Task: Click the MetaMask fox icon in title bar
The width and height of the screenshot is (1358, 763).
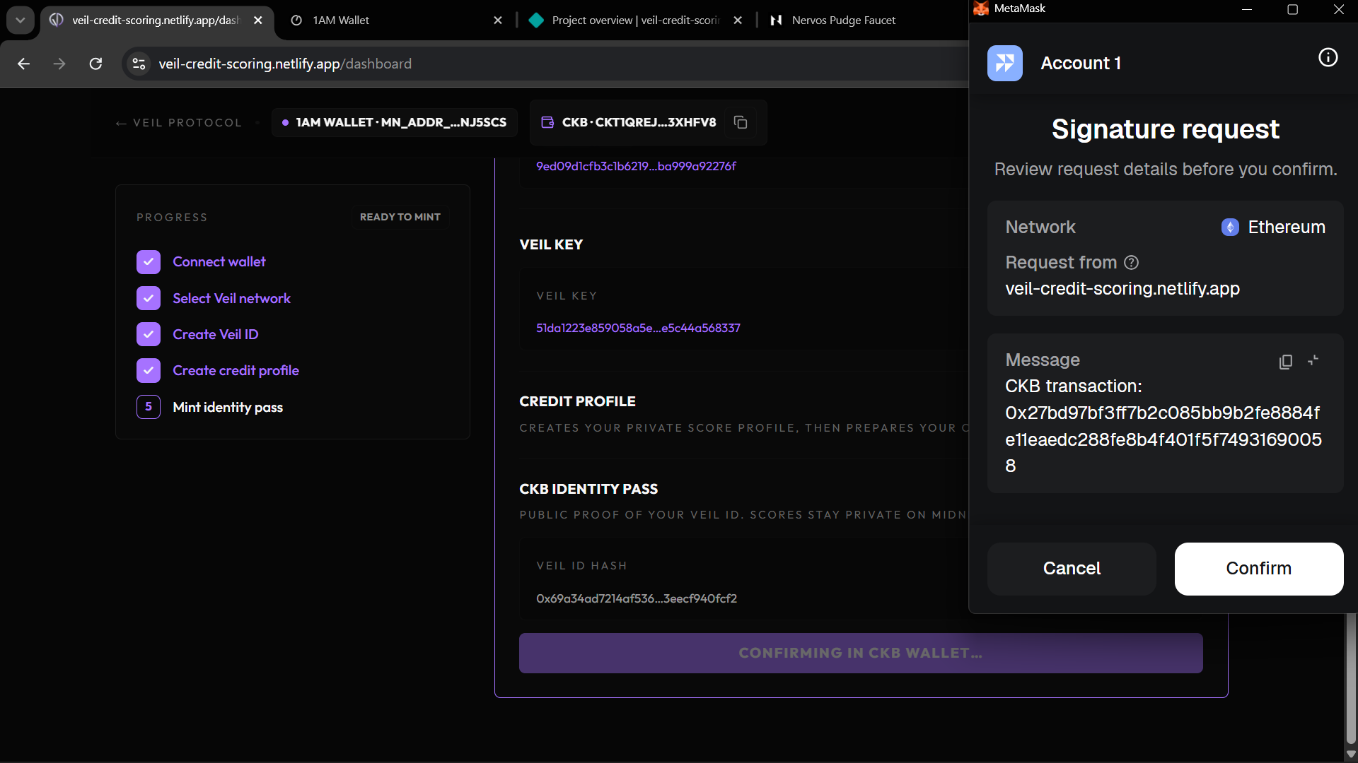Action: 981,8
